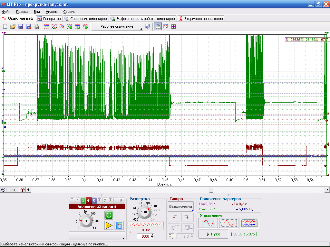Screen dimensions: 330x247
Task: Open the Файл menu
Action: coord(6,12)
